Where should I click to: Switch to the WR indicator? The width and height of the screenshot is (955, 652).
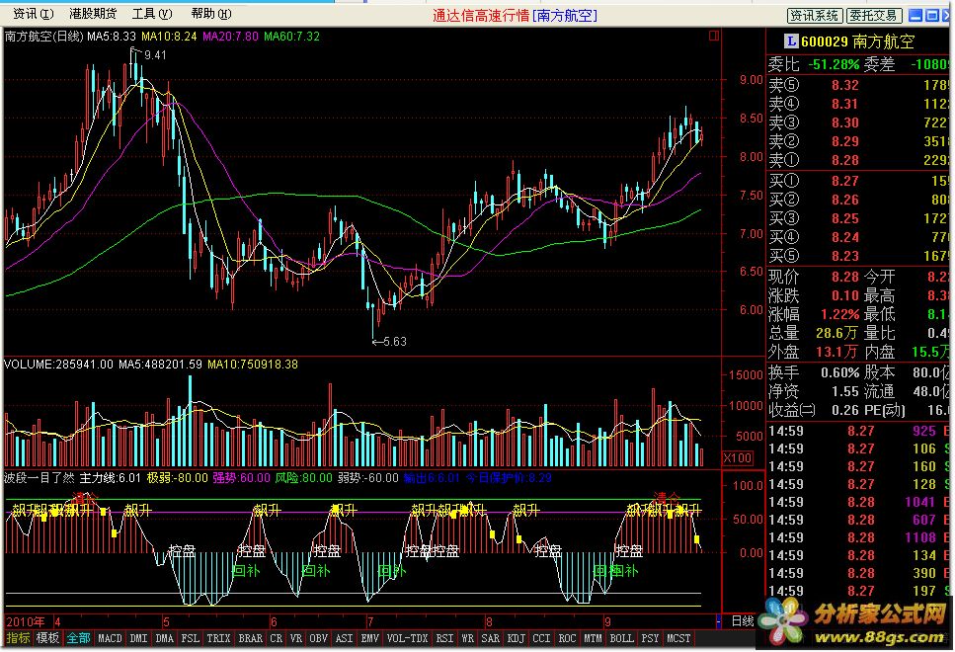[x=467, y=638]
